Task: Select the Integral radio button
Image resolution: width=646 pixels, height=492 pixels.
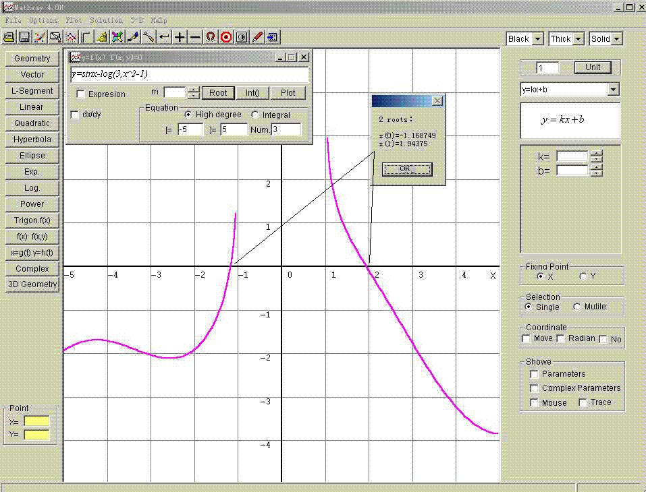Action: 255,115
